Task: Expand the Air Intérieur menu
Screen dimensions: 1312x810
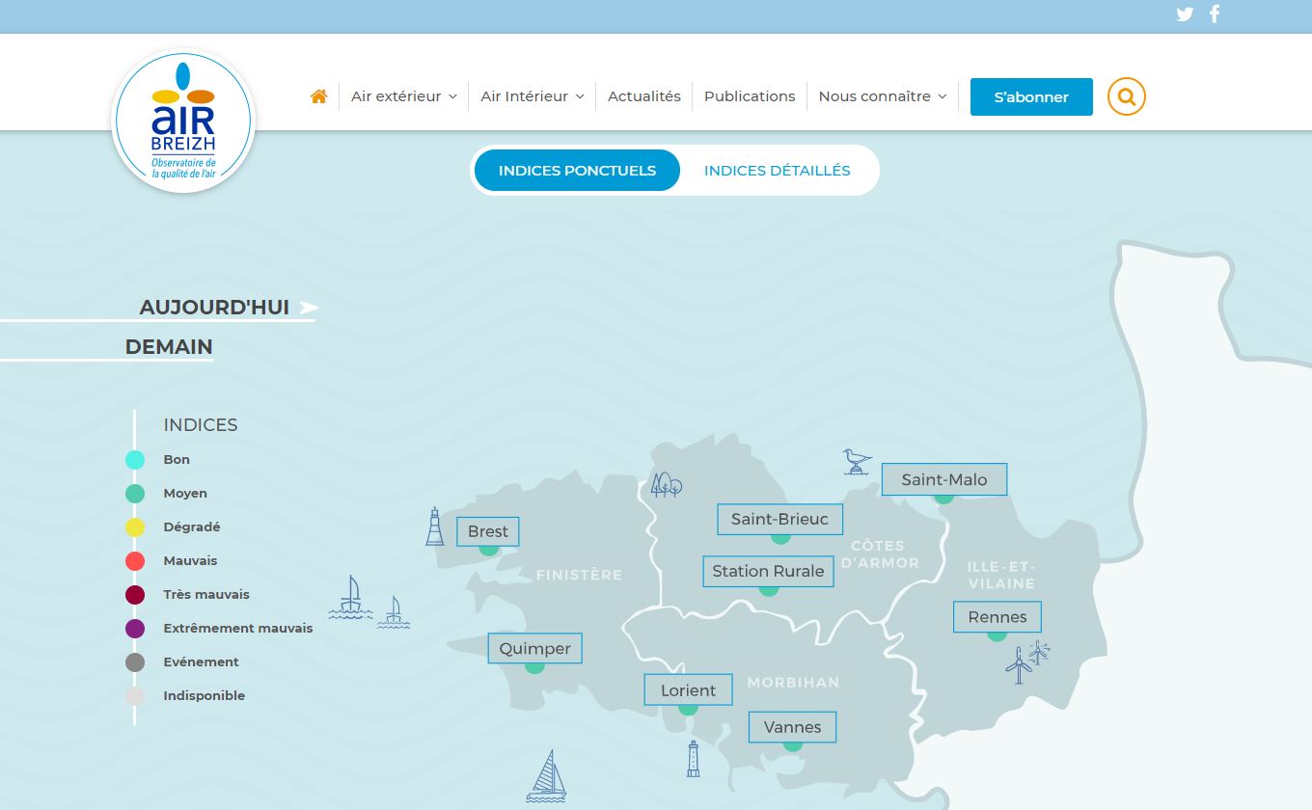Action: (x=532, y=96)
